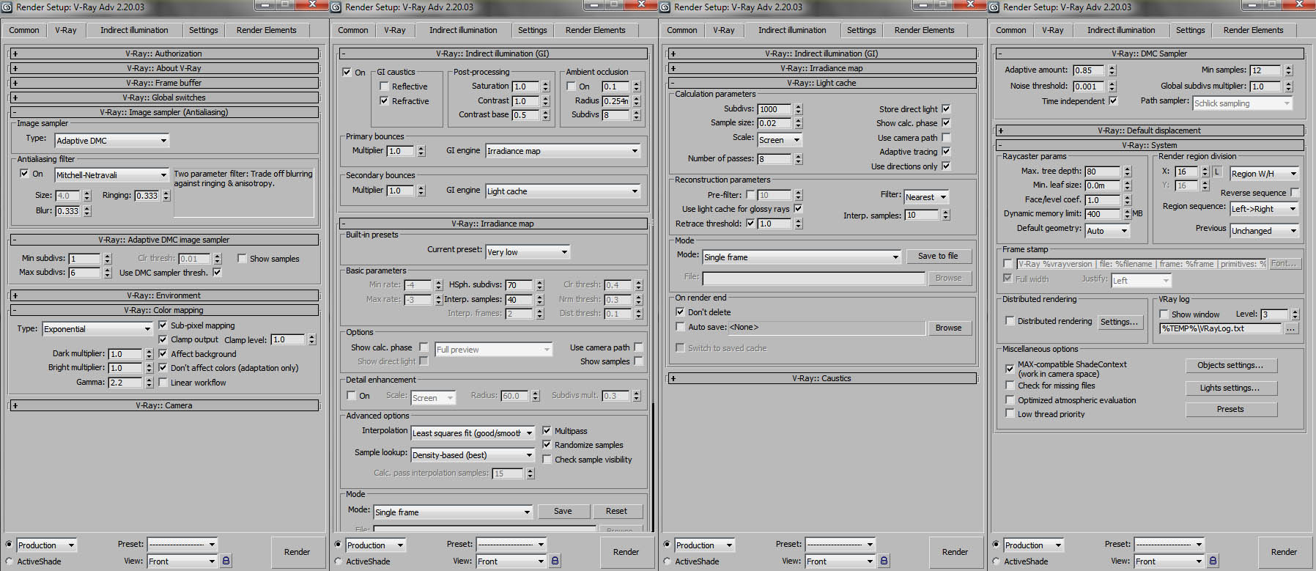Select ActiveShade radio button in the leftmost window
Viewport: 1316px width, 571px height.
tap(10, 561)
